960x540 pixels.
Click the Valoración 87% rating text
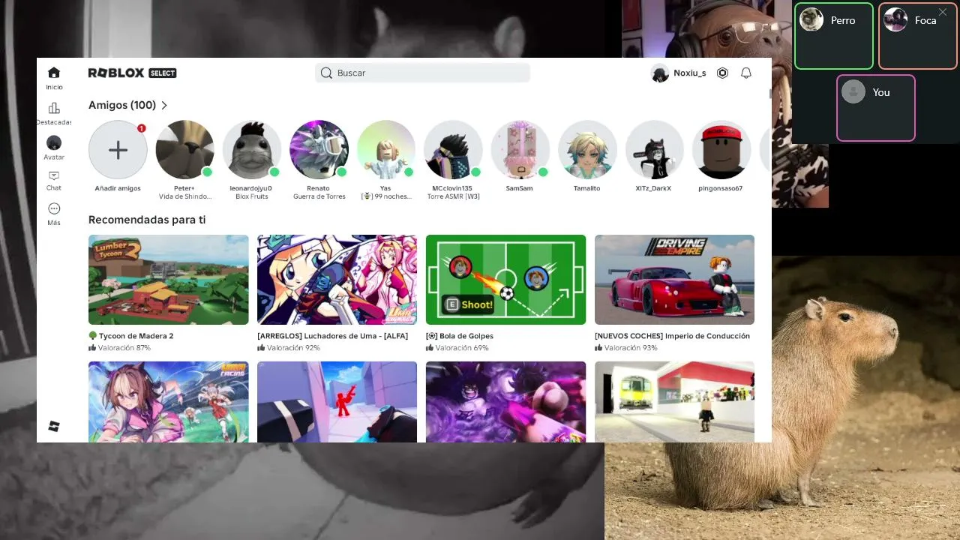[124, 348]
